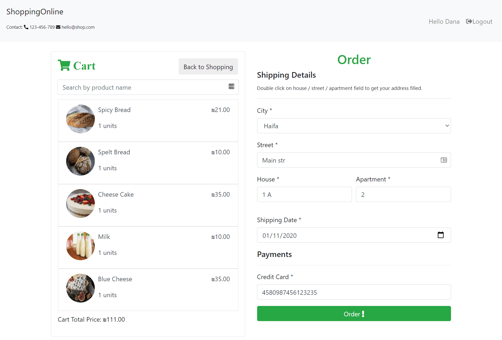502x340 pixels.
Task: Click the Apartment input field
Action: click(x=403, y=194)
